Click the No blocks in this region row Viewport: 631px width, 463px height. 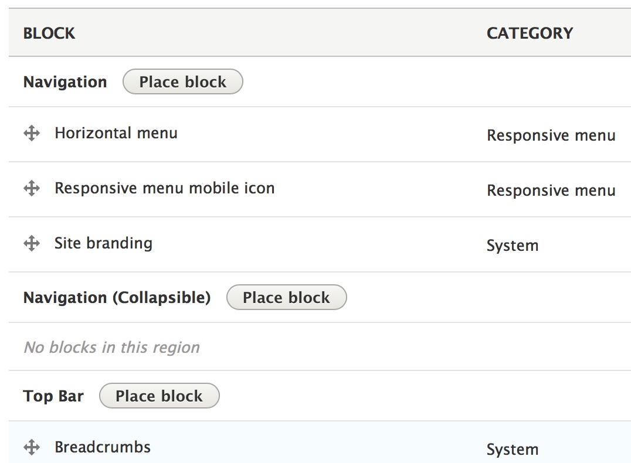[x=111, y=347]
